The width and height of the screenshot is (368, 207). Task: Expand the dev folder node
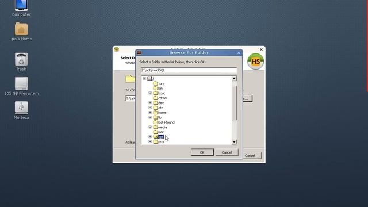(x=150, y=103)
